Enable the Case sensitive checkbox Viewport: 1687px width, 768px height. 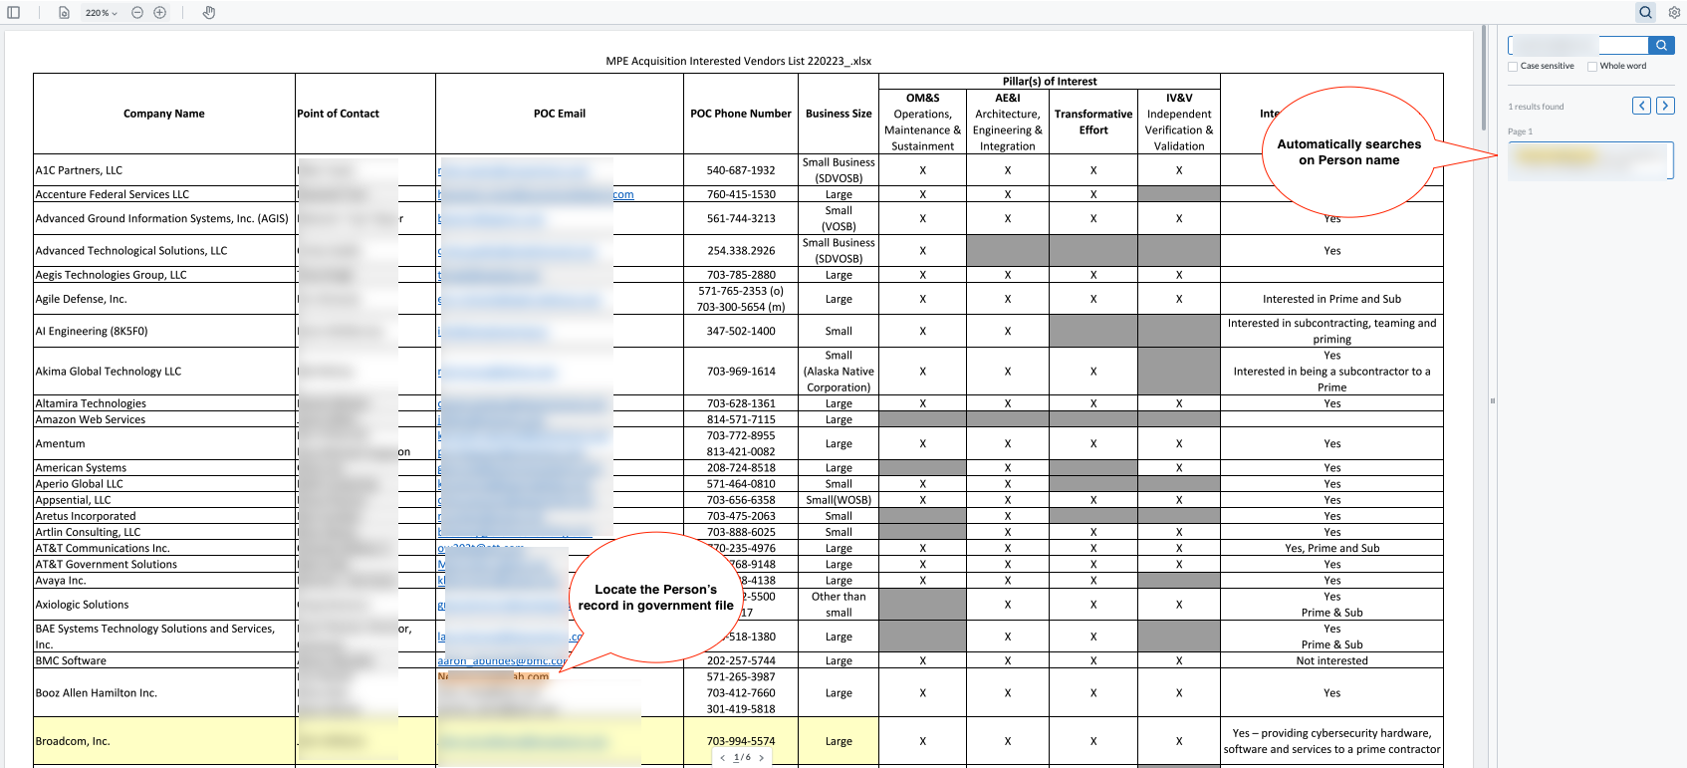coord(1513,67)
